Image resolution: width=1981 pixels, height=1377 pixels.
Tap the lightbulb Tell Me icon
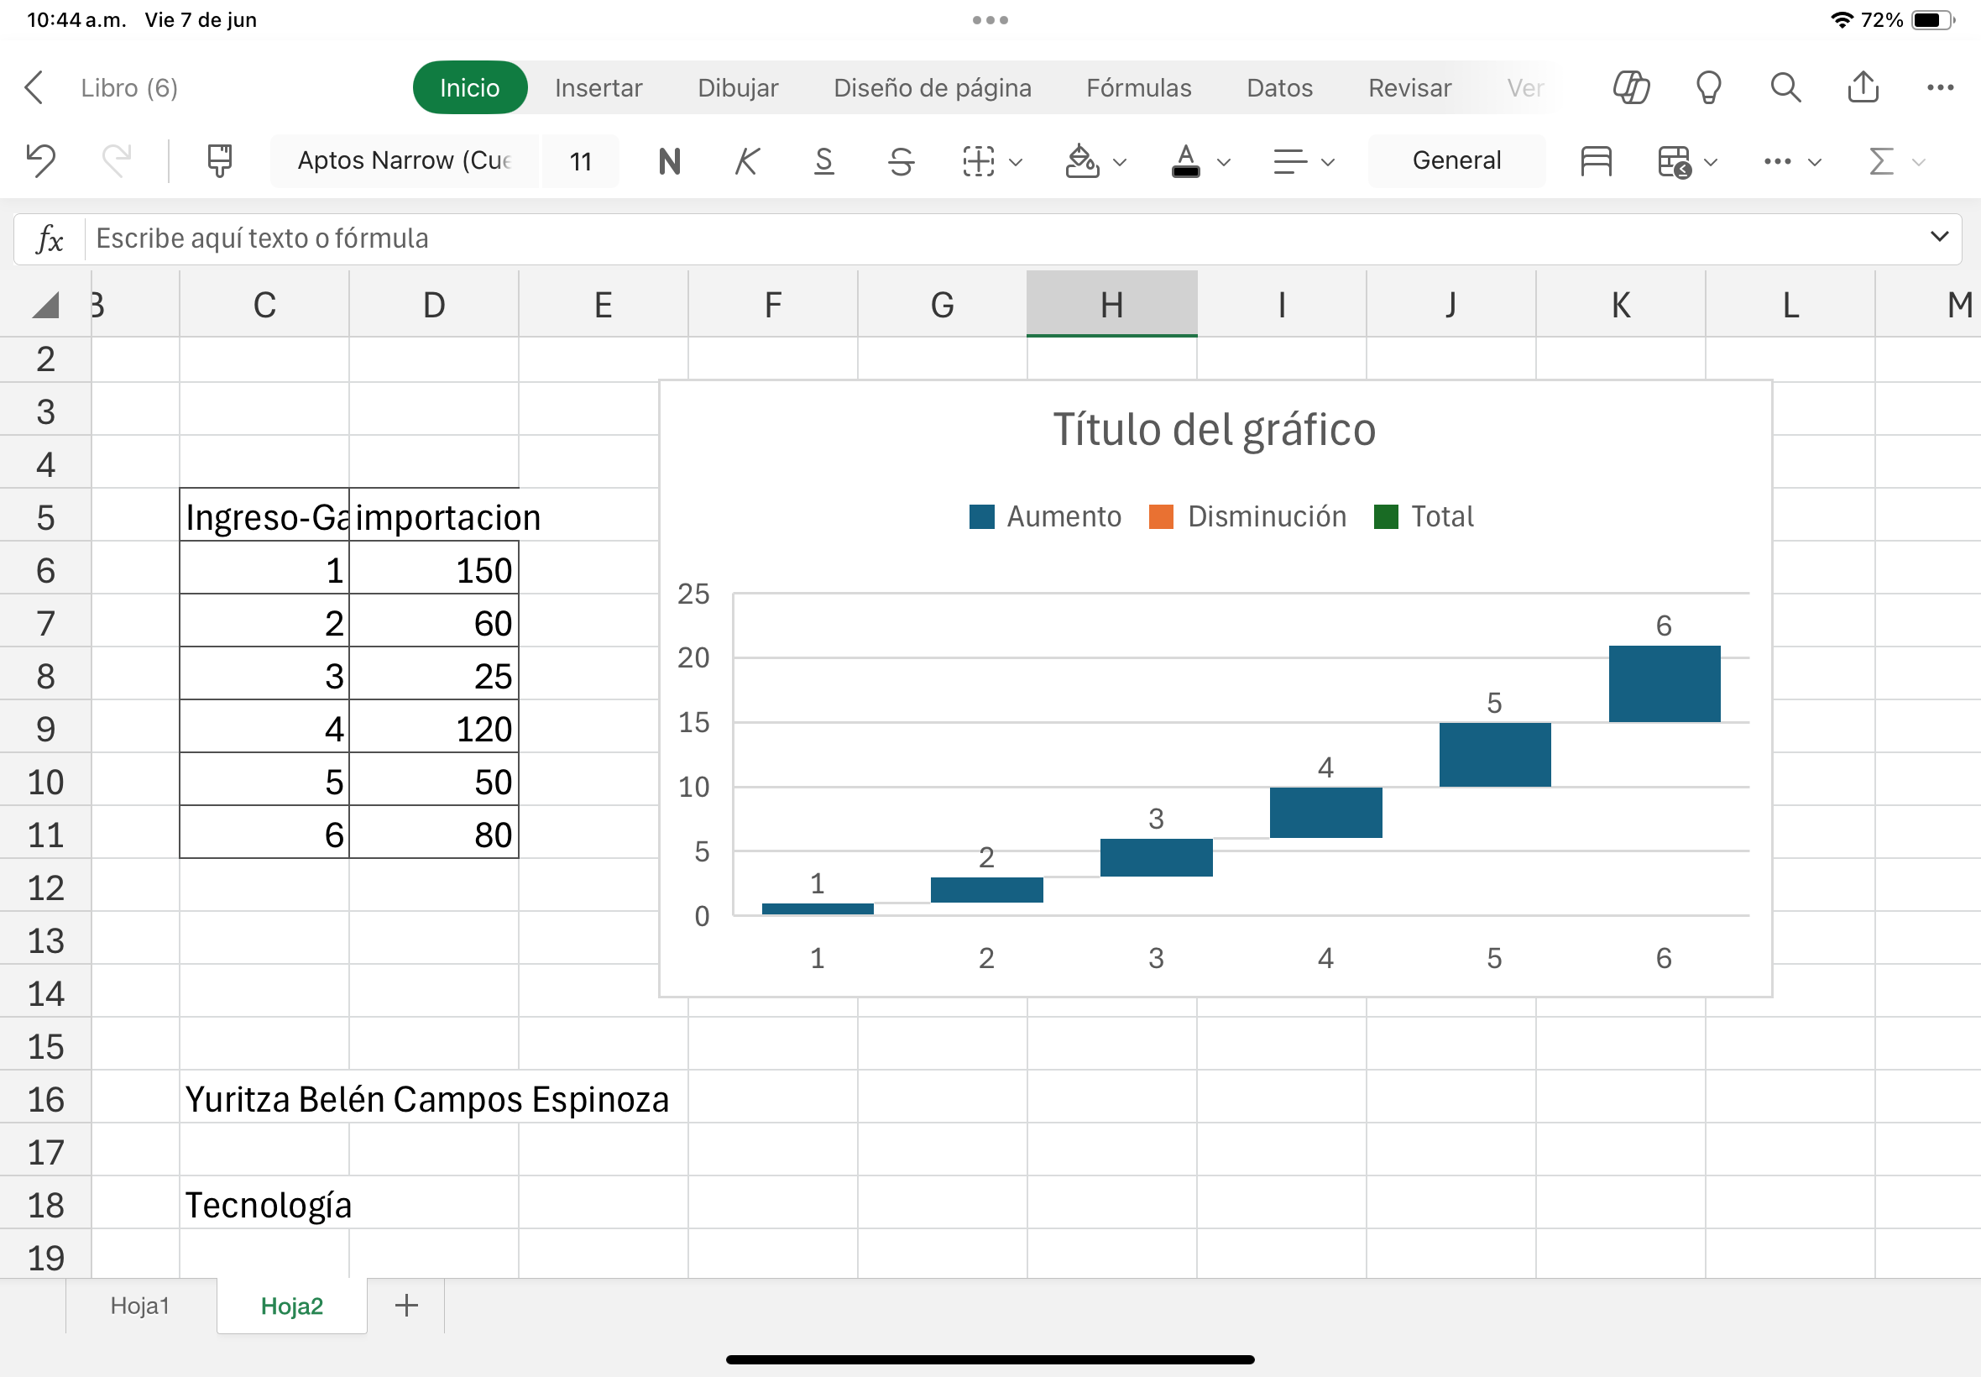click(x=1707, y=87)
